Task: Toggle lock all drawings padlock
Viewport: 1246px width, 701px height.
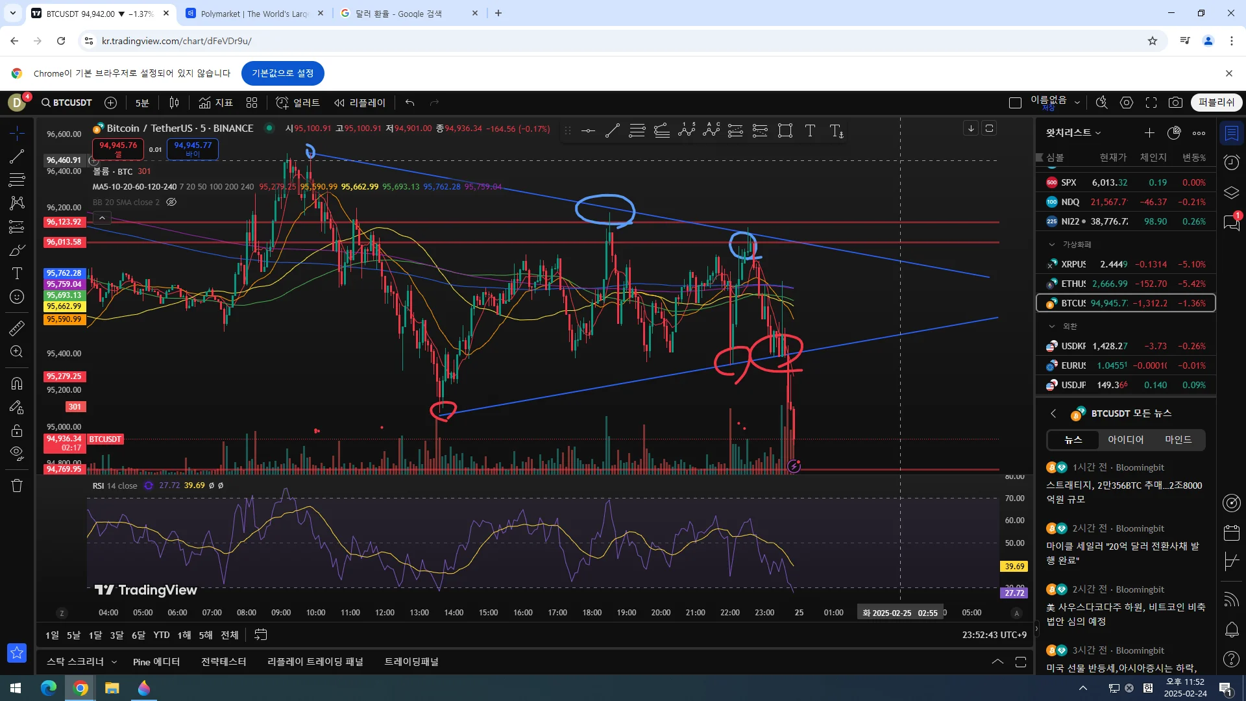Action: 17,430
